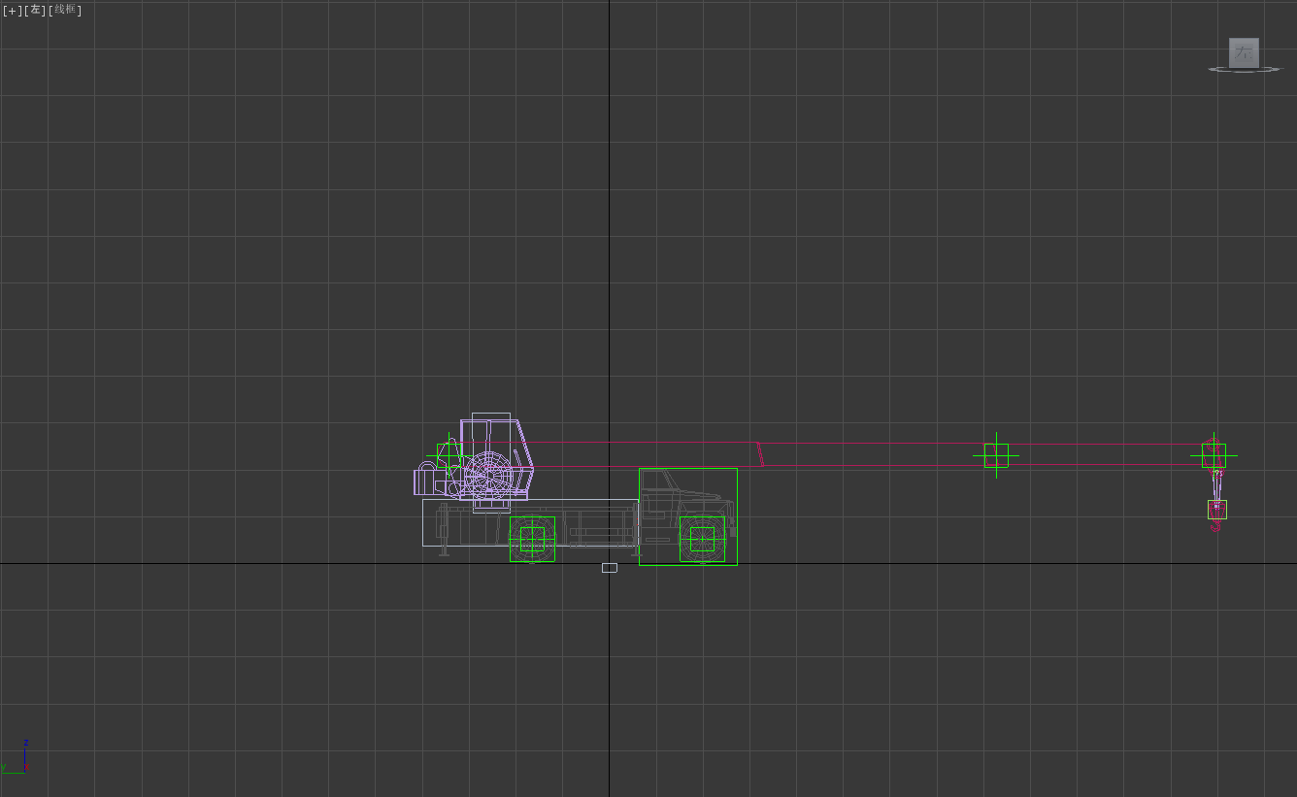Click the small white rectangle below origin
The width and height of the screenshot is (1297, 797).
tap(609, 568)
